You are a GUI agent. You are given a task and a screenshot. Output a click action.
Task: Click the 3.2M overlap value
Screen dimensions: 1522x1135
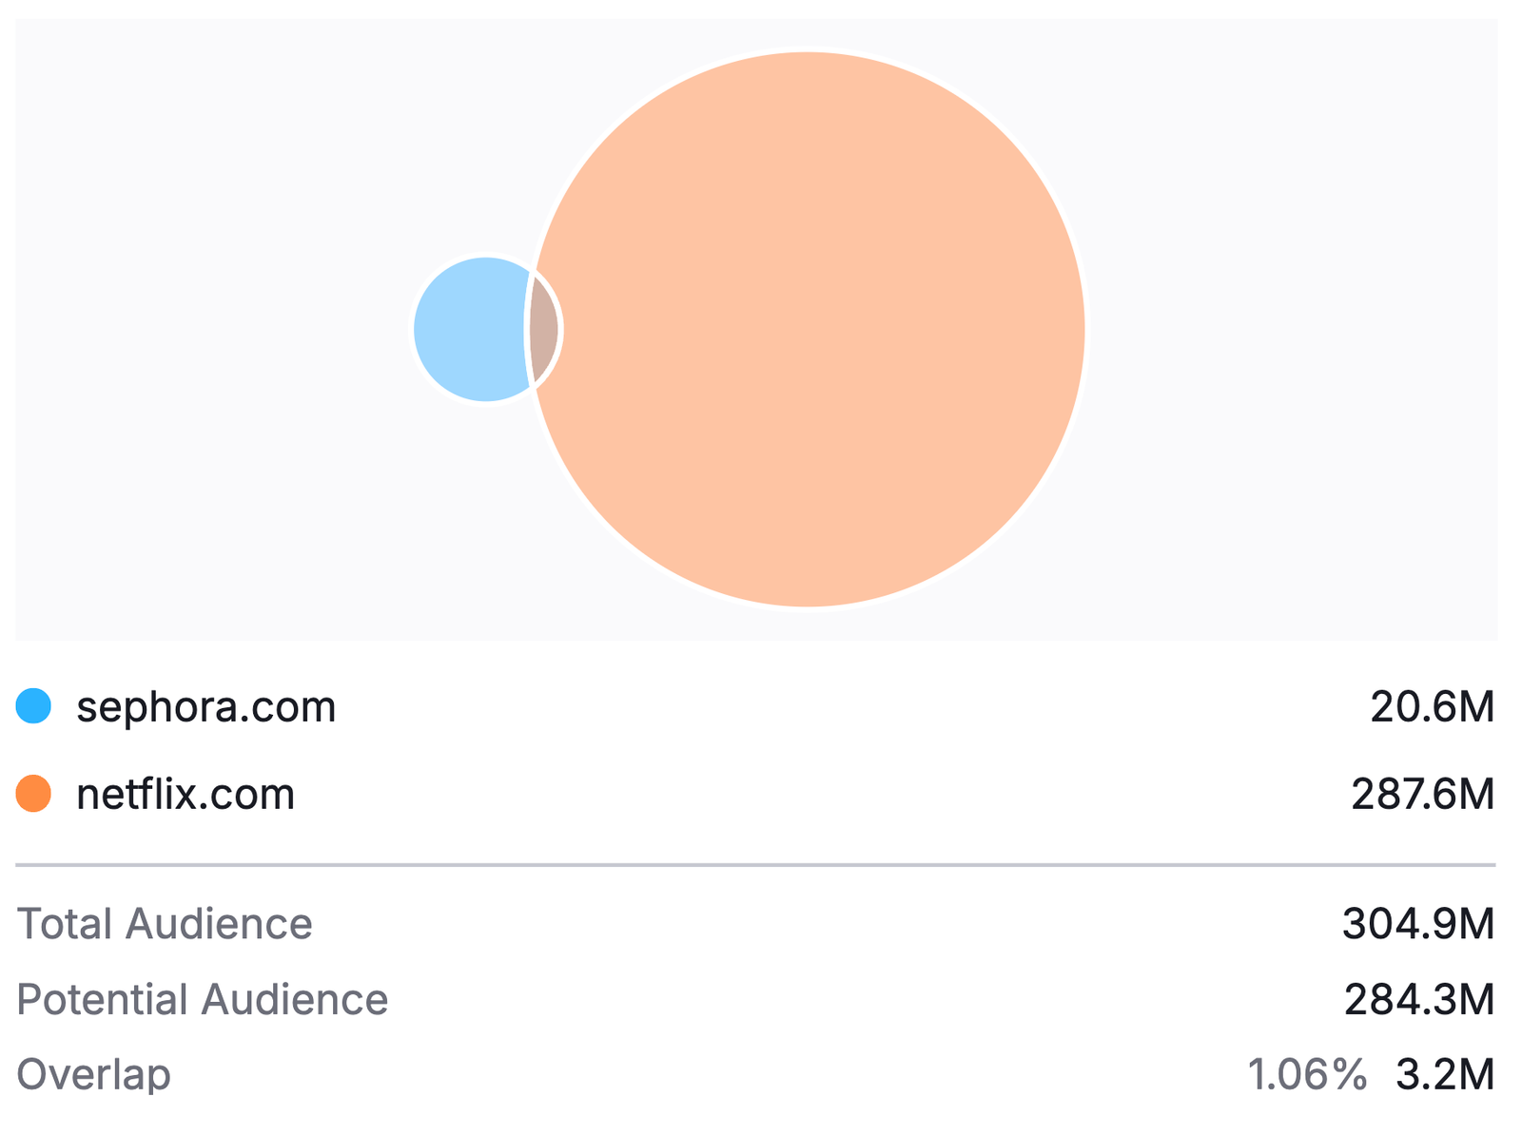tap(1444, 1075)
